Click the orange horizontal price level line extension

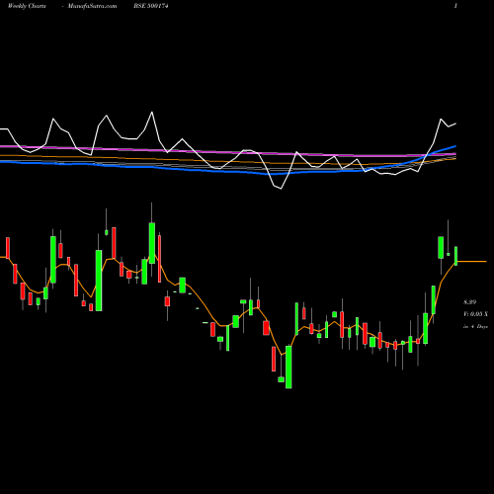click(472, 261)
